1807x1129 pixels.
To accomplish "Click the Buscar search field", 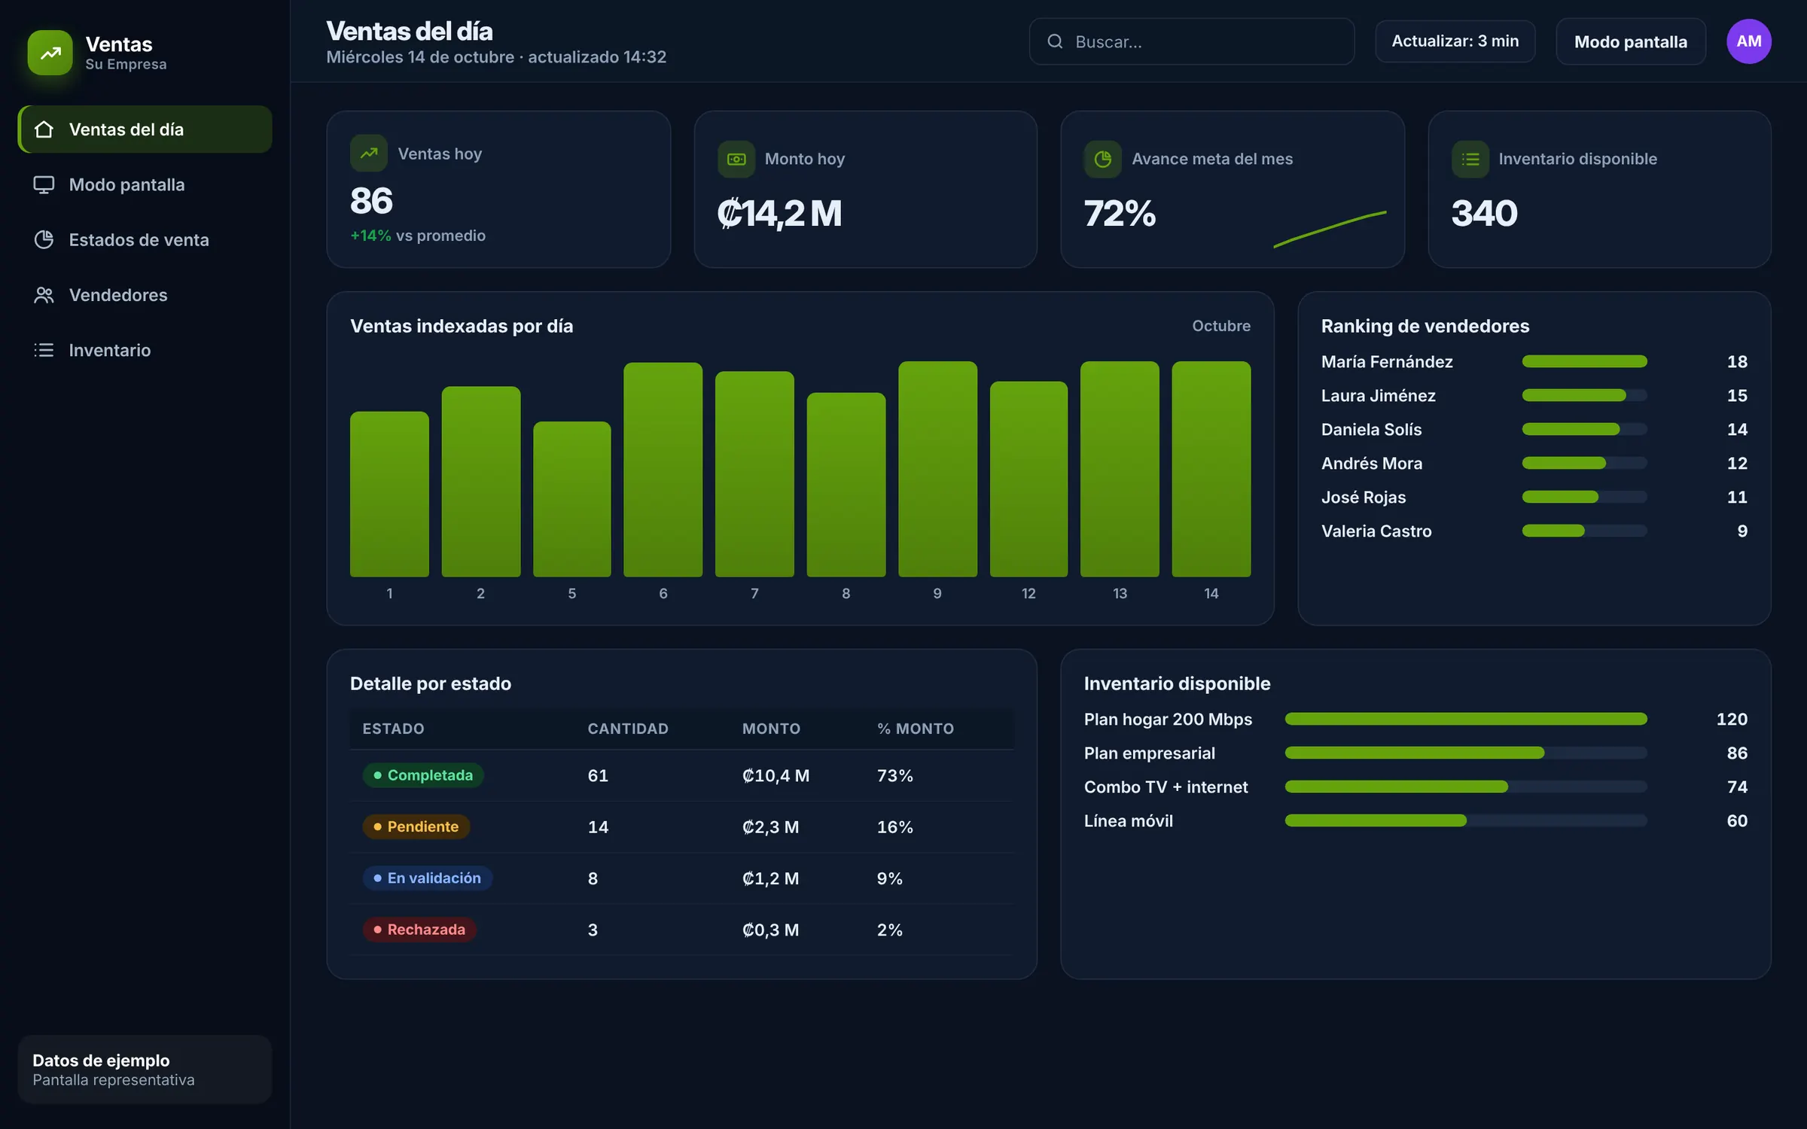I will click(x=1191, y=41).
